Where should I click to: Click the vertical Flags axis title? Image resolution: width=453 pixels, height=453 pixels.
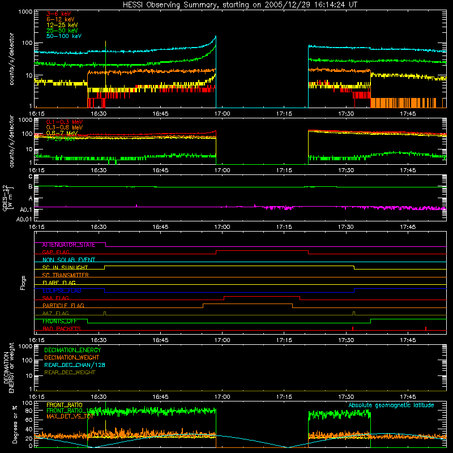[x=23, y=283]
